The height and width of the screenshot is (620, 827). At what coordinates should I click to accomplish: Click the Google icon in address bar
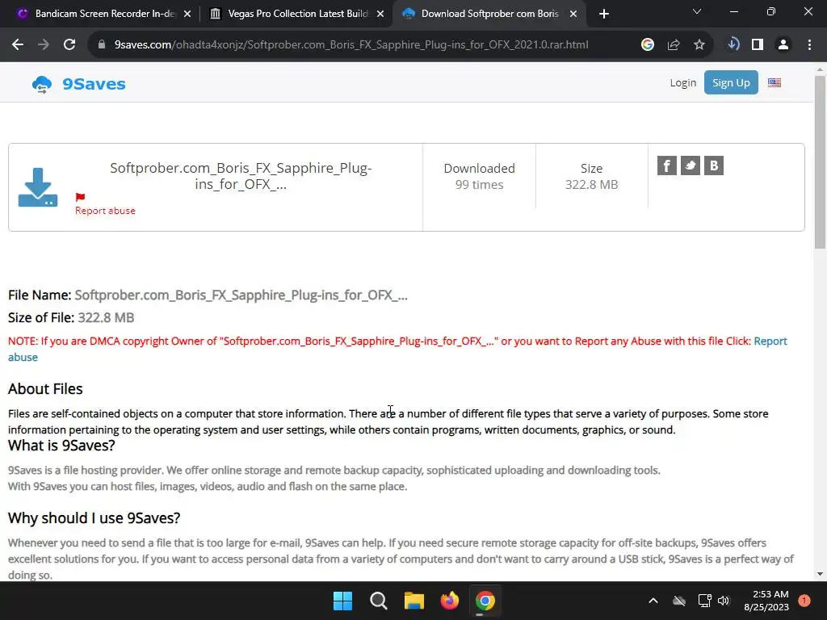pyautogui.click(x=648, y=45)
